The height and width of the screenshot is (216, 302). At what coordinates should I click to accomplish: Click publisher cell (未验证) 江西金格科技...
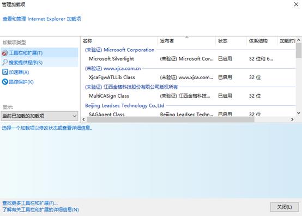(185, 96)
